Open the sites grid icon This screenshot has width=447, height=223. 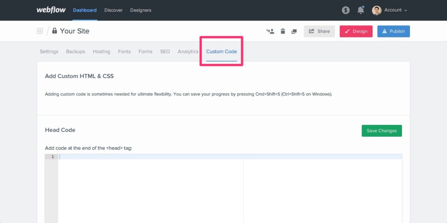click(40, 31)
